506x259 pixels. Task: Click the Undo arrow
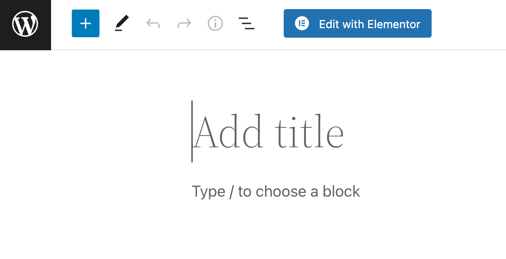pos(153,23)
